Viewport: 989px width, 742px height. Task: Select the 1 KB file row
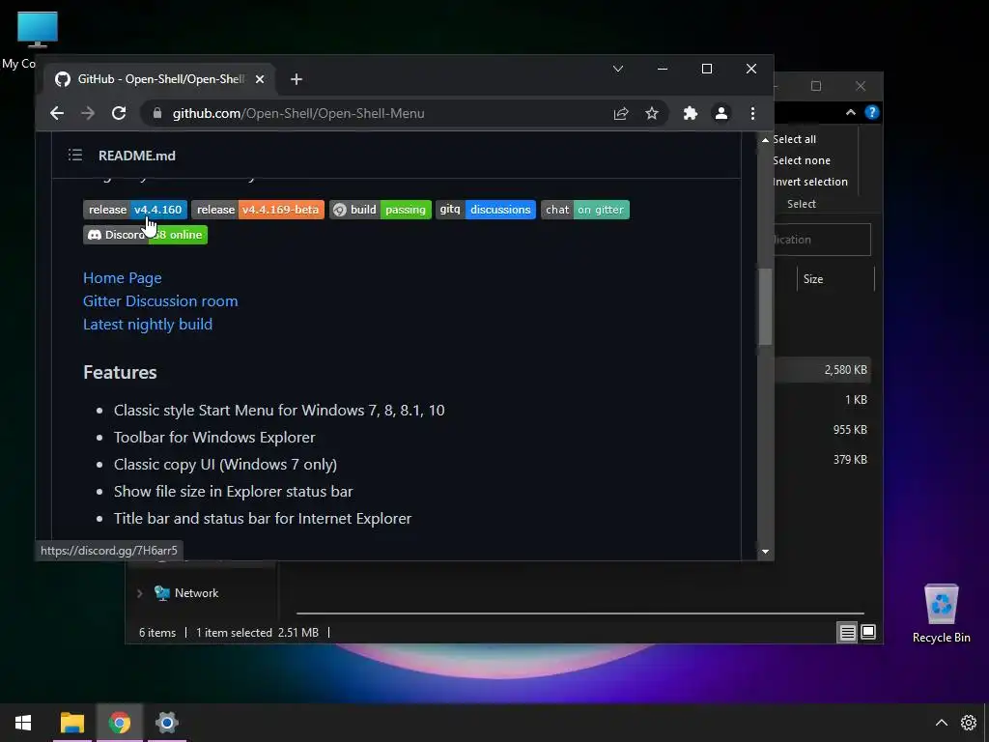[x=822, y=399]
